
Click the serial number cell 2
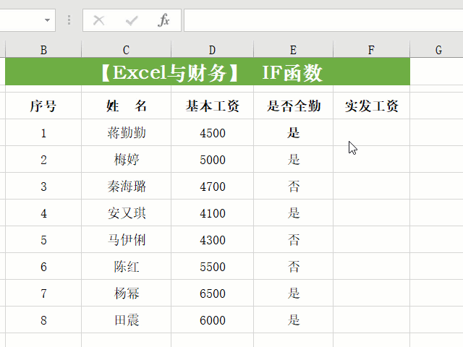[43, 159]
